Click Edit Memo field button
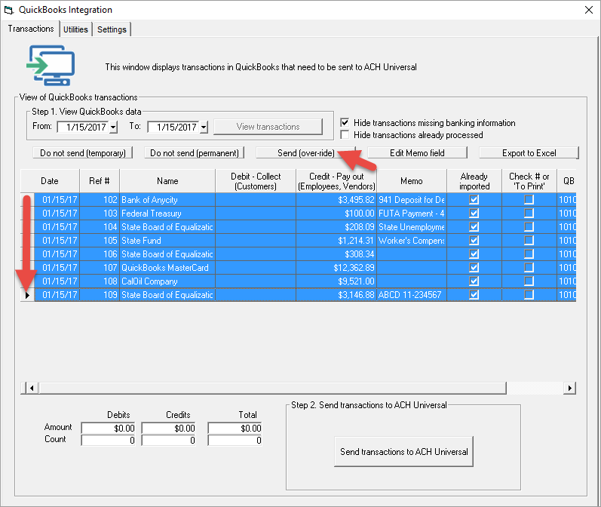Screen dimensions: 601x507 (x=417, y=153)
